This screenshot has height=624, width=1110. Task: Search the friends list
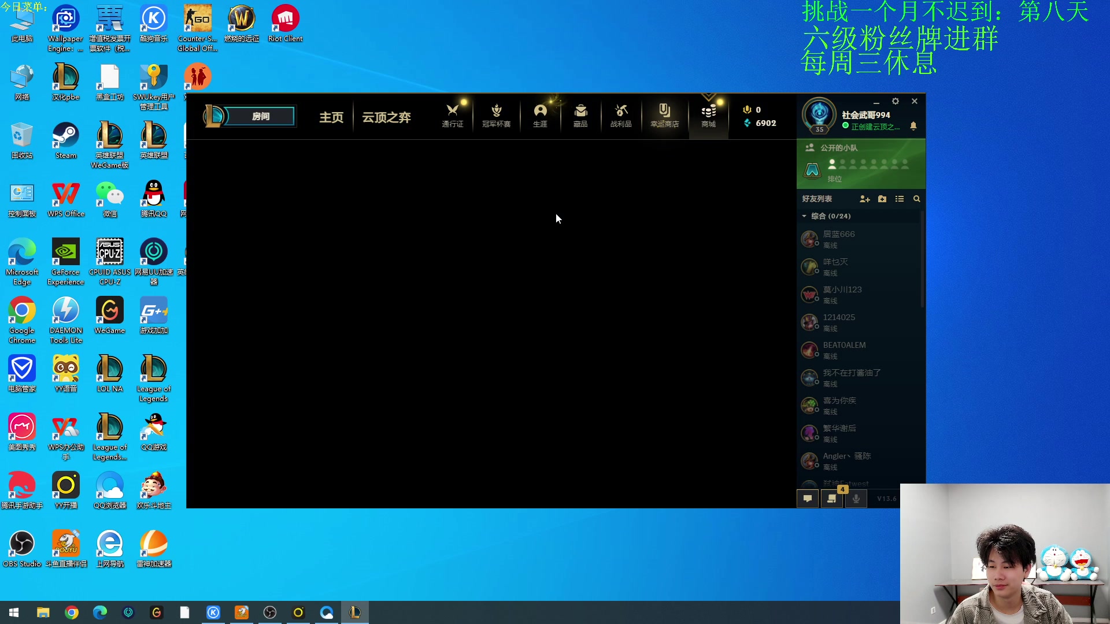point(916,199)
